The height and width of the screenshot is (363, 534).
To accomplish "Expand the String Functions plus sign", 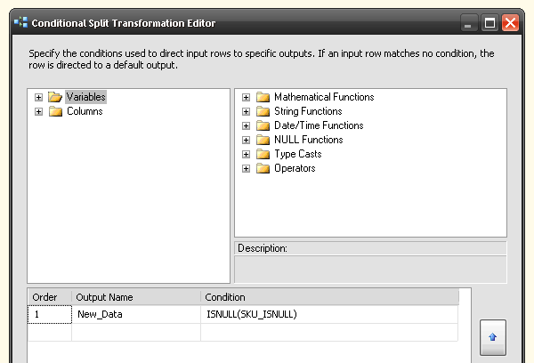I will [x=246, y=111].
